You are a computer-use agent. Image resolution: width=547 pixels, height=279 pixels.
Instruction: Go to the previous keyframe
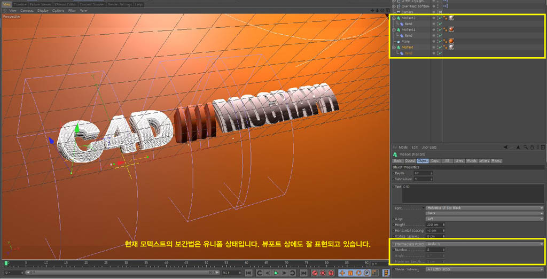260,273
